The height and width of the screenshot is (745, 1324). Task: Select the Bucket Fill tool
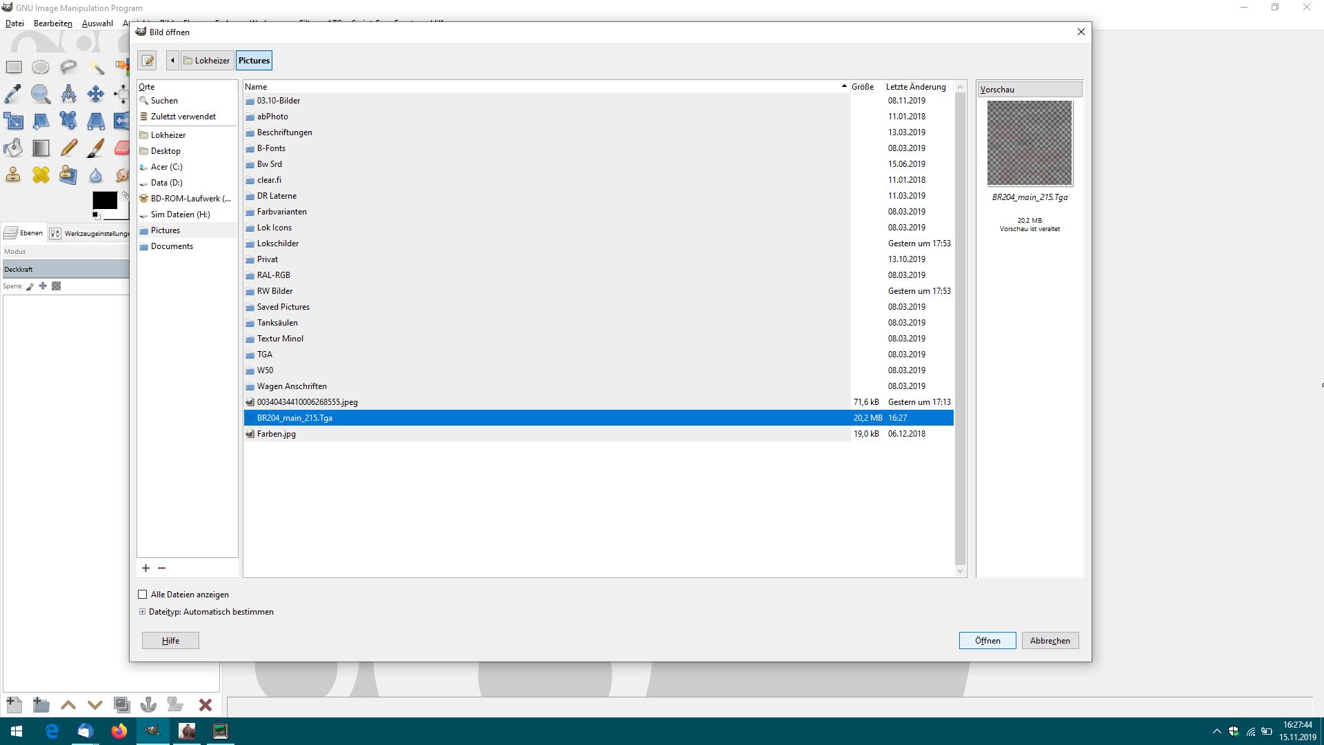click(x=13, y=148)
